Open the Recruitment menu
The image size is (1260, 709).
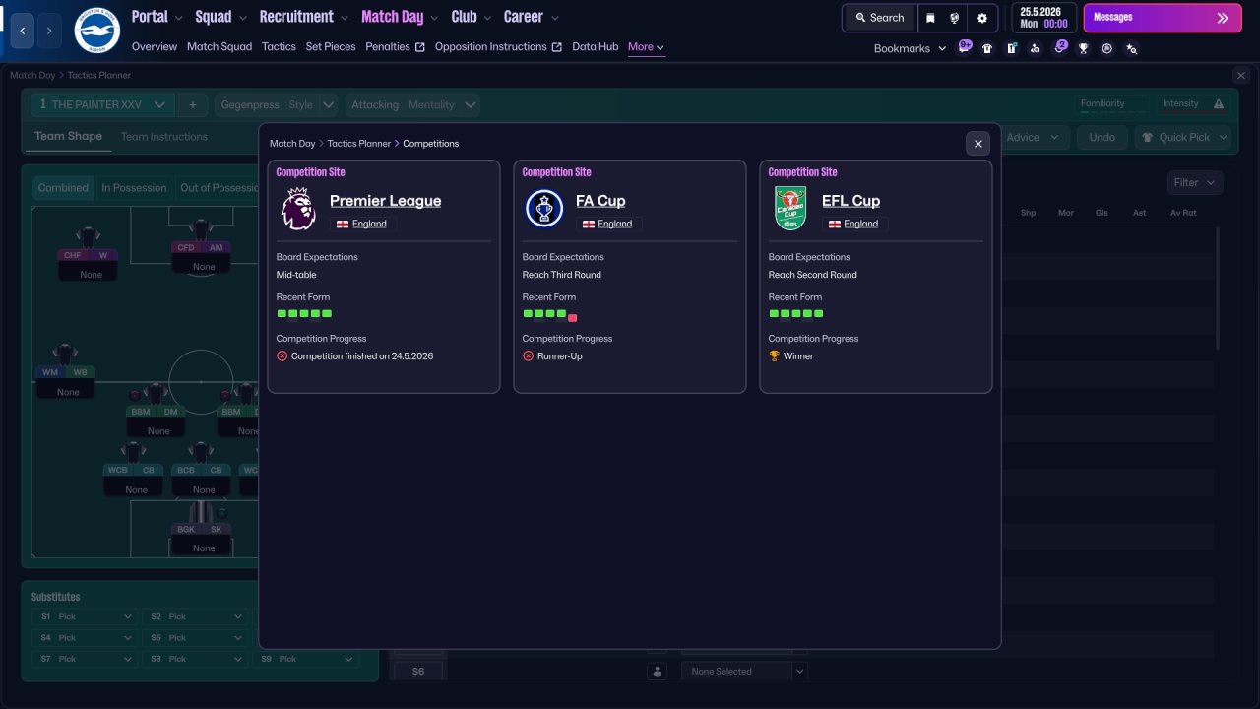303,17
